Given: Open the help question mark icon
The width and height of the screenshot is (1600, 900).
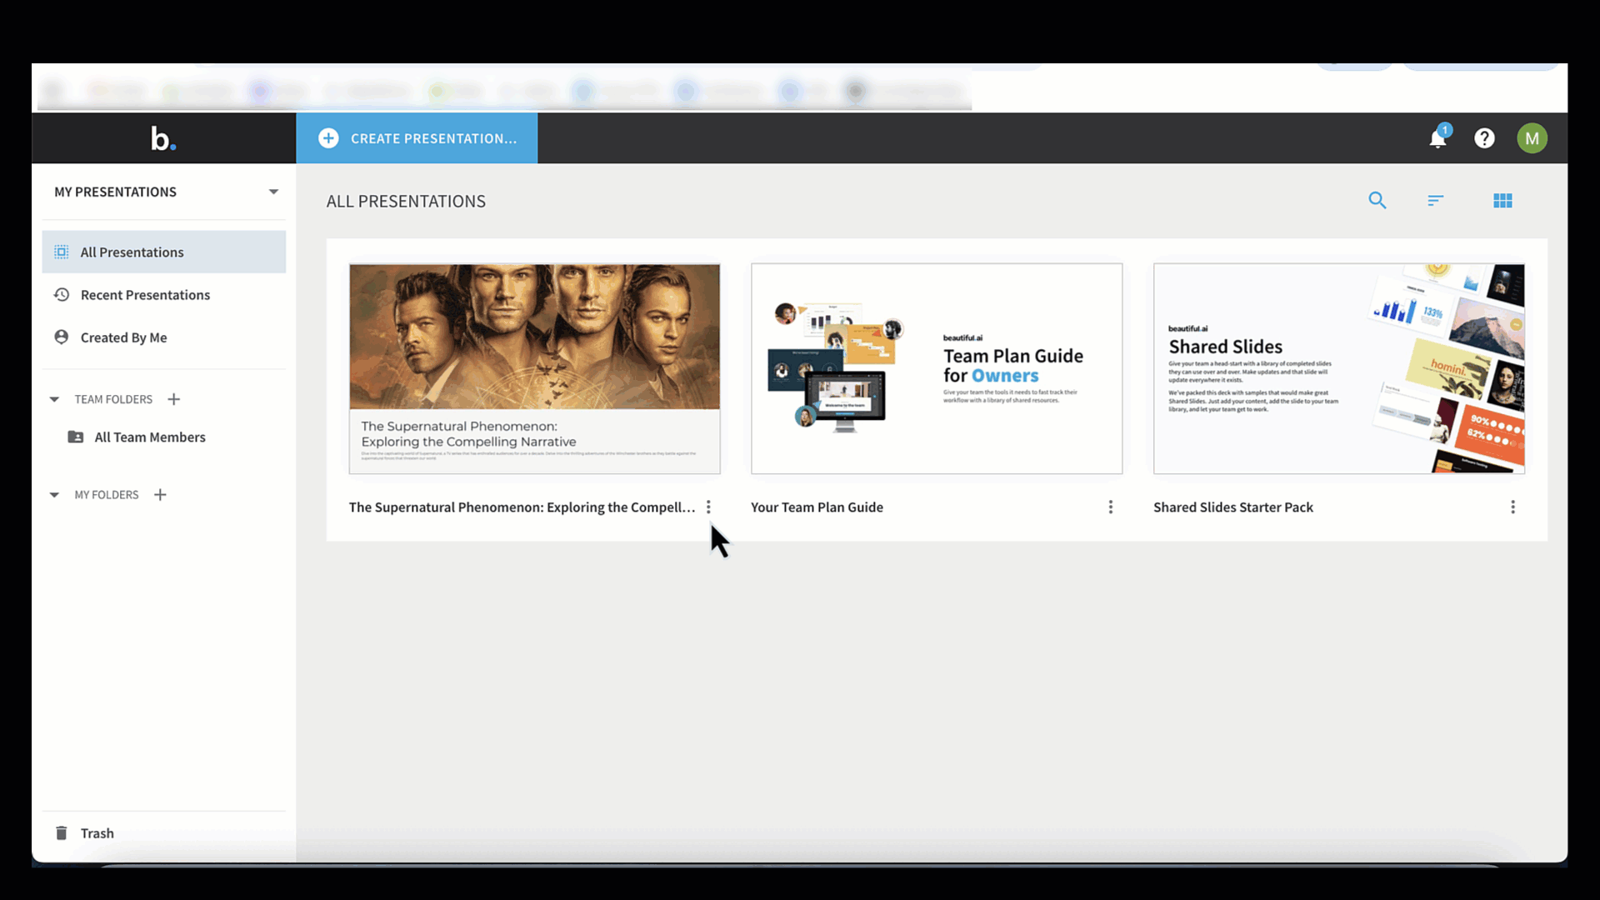Looking at the screenshot, I should click(x=1484, y=138).
